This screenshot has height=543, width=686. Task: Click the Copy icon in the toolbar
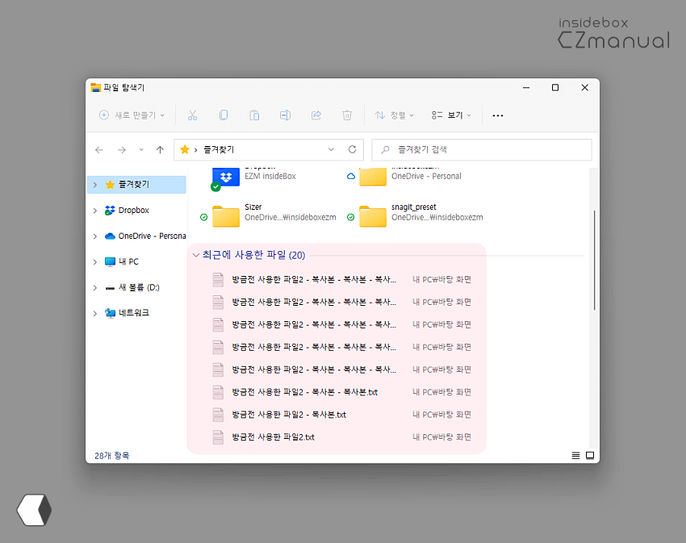[x=224, y=115]
